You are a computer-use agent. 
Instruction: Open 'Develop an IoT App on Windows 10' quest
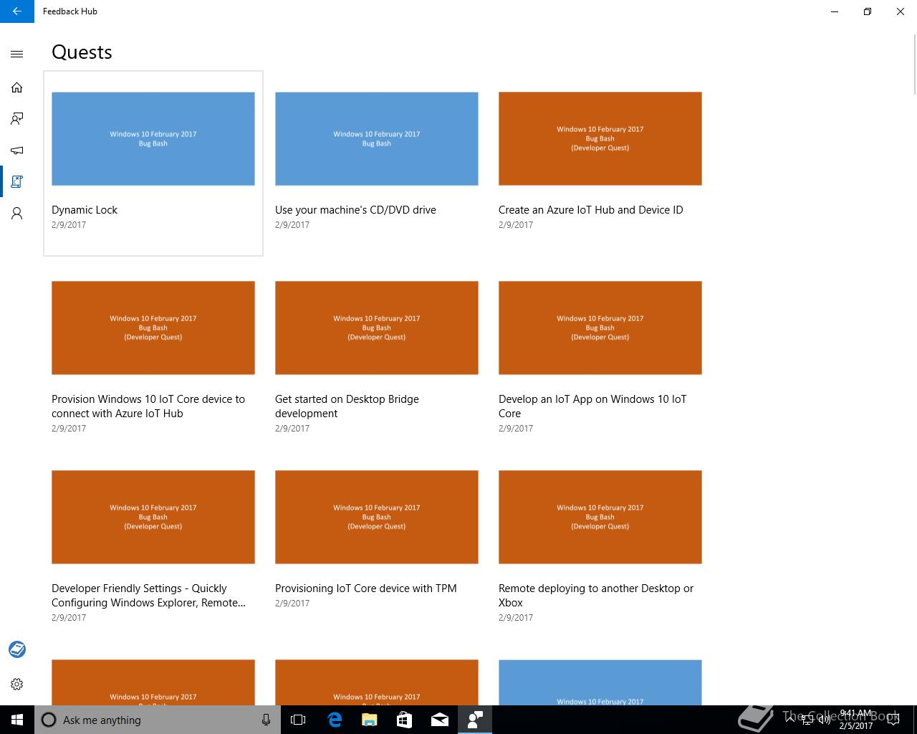pos(592,406)
